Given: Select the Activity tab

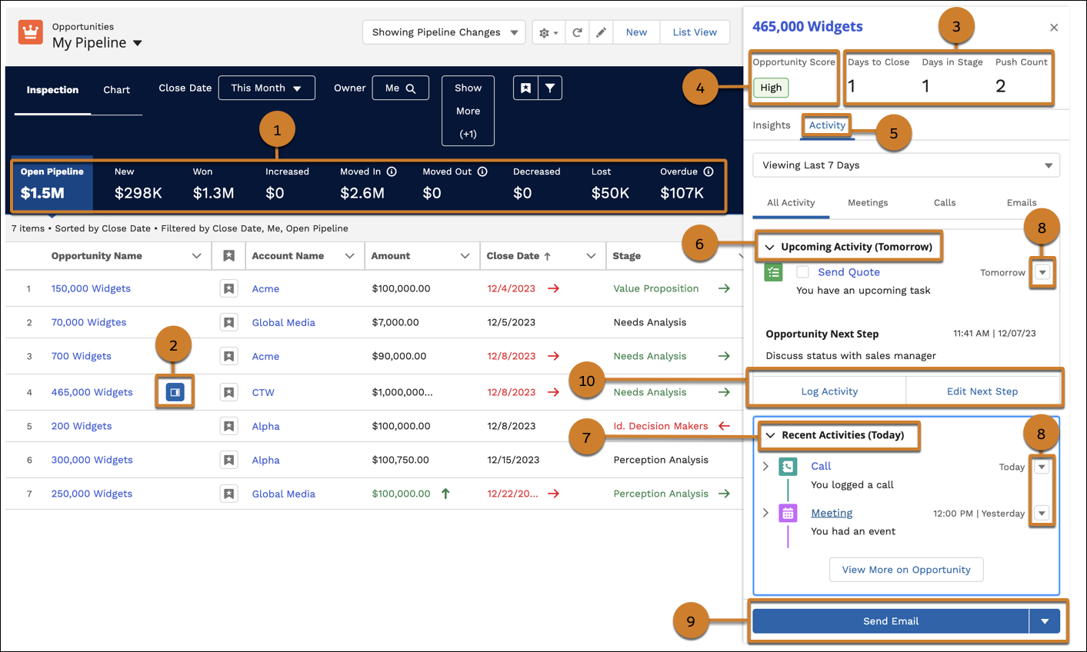Looking at the screenshot, I should pyautogui.click(x=827, y=125).
